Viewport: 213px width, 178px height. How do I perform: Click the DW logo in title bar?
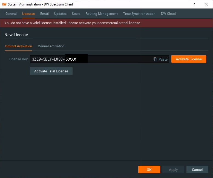[4, 4]
